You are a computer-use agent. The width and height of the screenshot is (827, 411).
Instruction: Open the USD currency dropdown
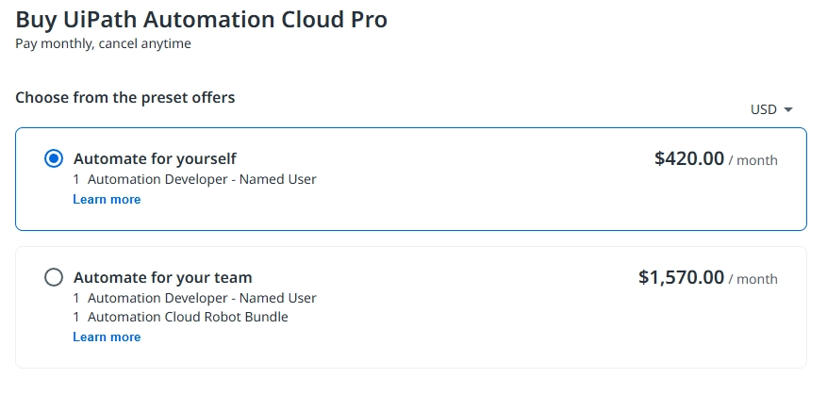[771, 109]
